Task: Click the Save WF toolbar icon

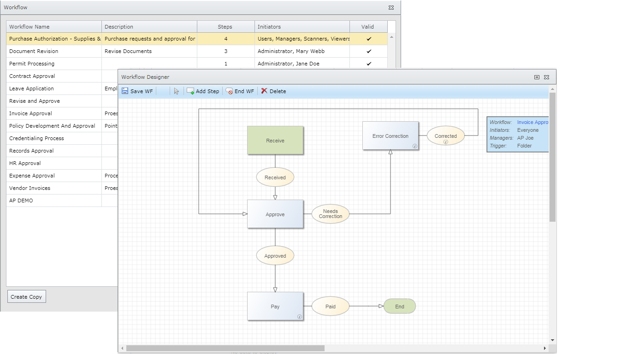Action: click(x=125, y=91)
